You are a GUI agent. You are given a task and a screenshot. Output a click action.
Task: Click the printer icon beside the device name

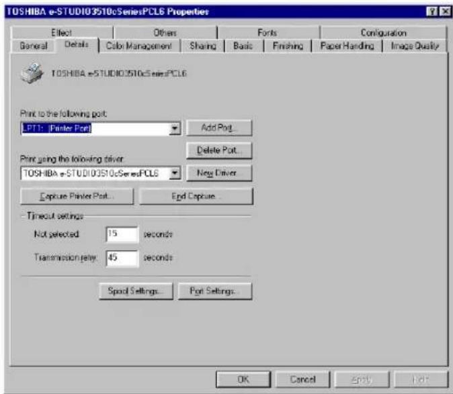pyautogui.click(x=32, y=73)
